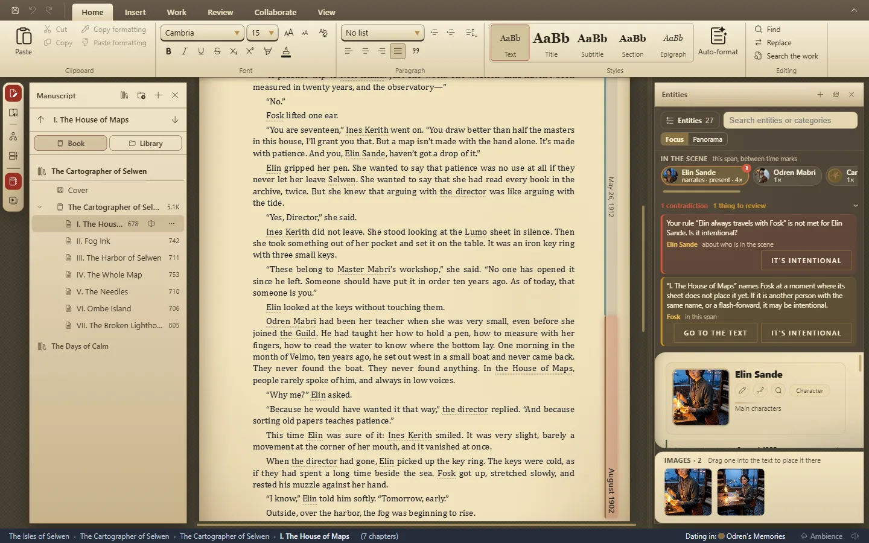Image resolution: width=869 pixels, height=543 pixels.
Task: Toggle underline formatting
Action: coord(201,51)
